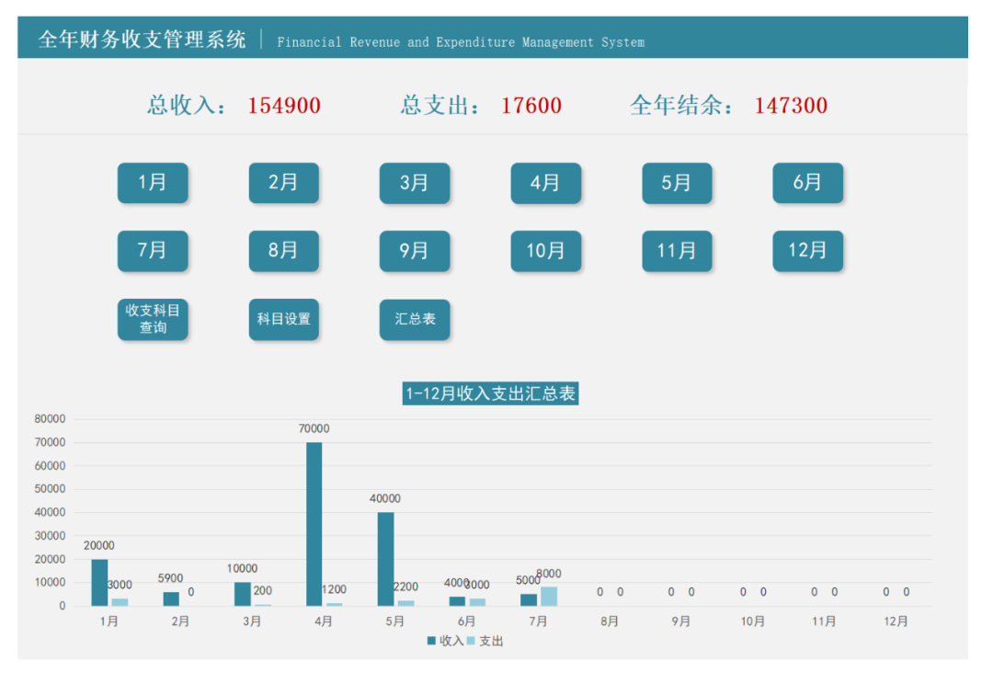This screenshot has height=683, width=993.
Task: Go to the 2月 button
Action: tap(283, 183)
